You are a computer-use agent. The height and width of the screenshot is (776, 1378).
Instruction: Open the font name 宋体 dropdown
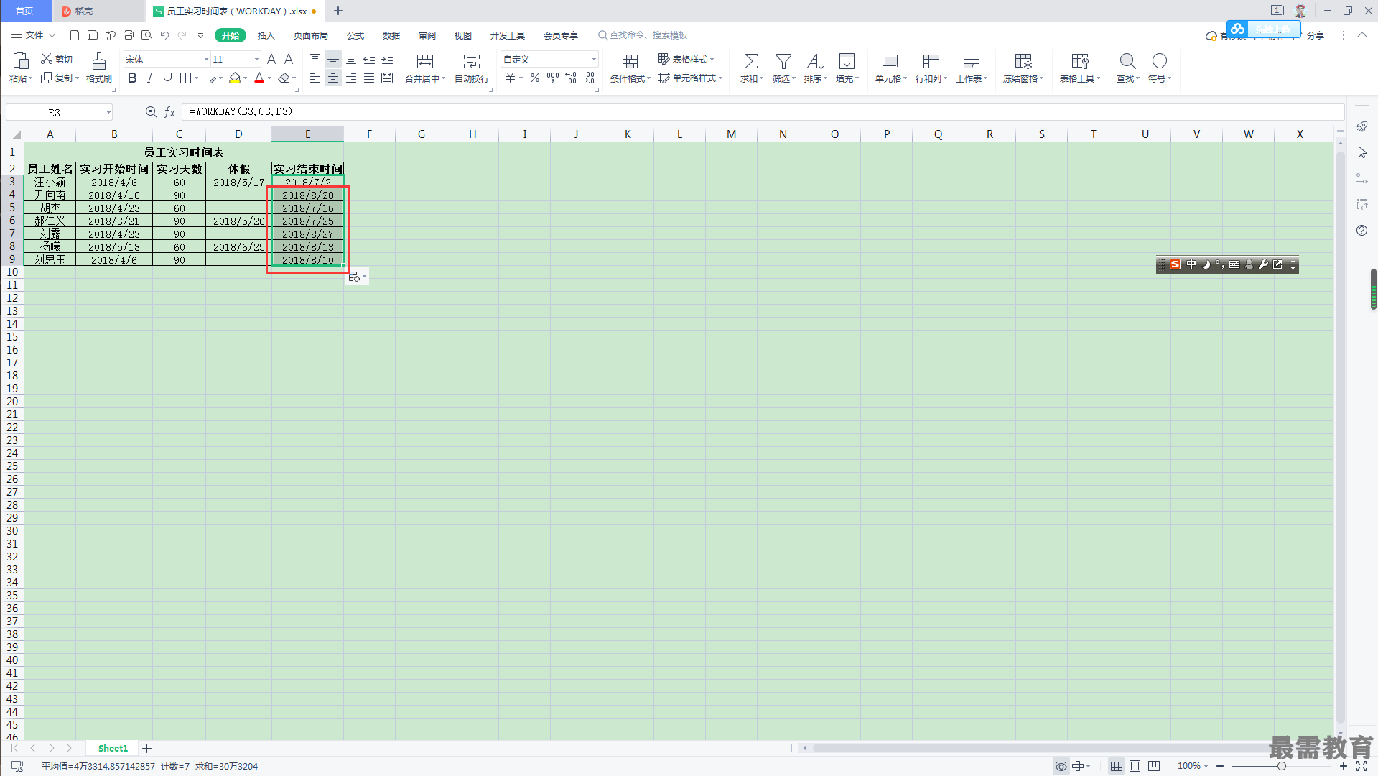(x=206, y=60)
